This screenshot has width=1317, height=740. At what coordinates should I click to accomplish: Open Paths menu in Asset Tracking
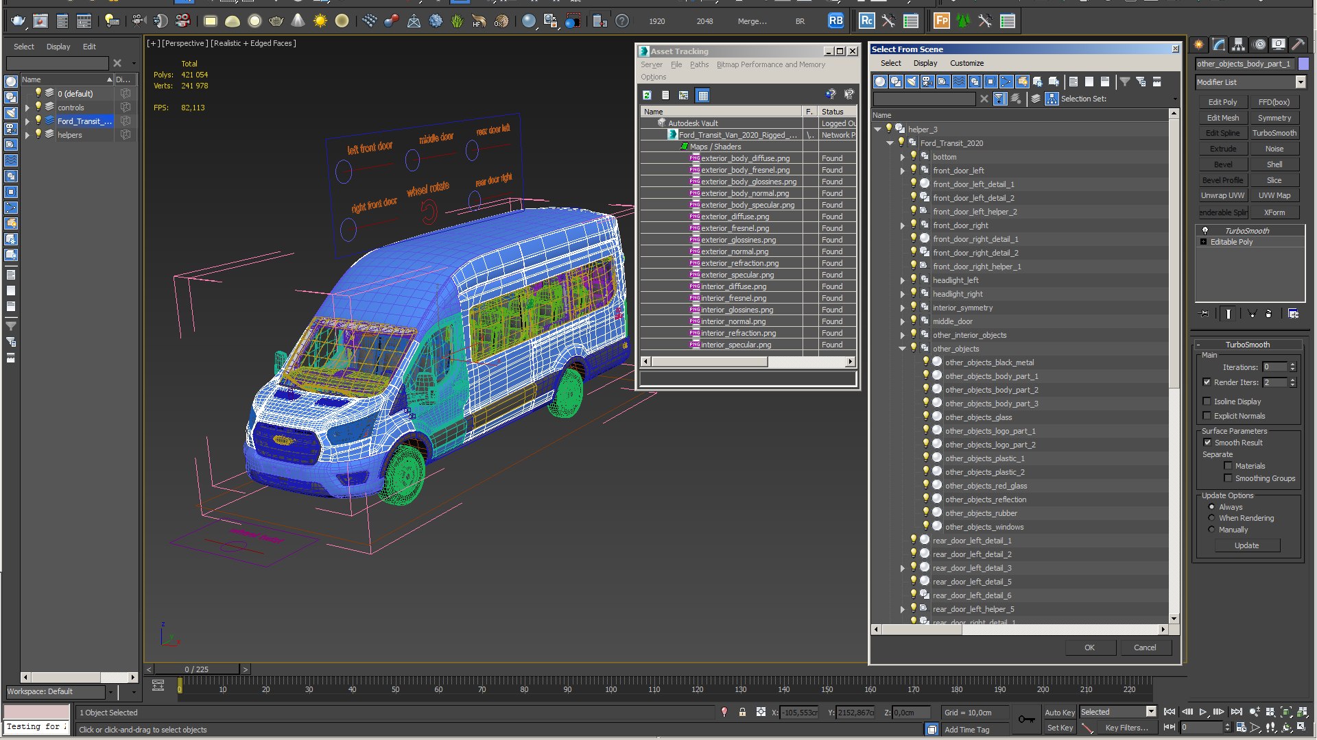[699, 64]
